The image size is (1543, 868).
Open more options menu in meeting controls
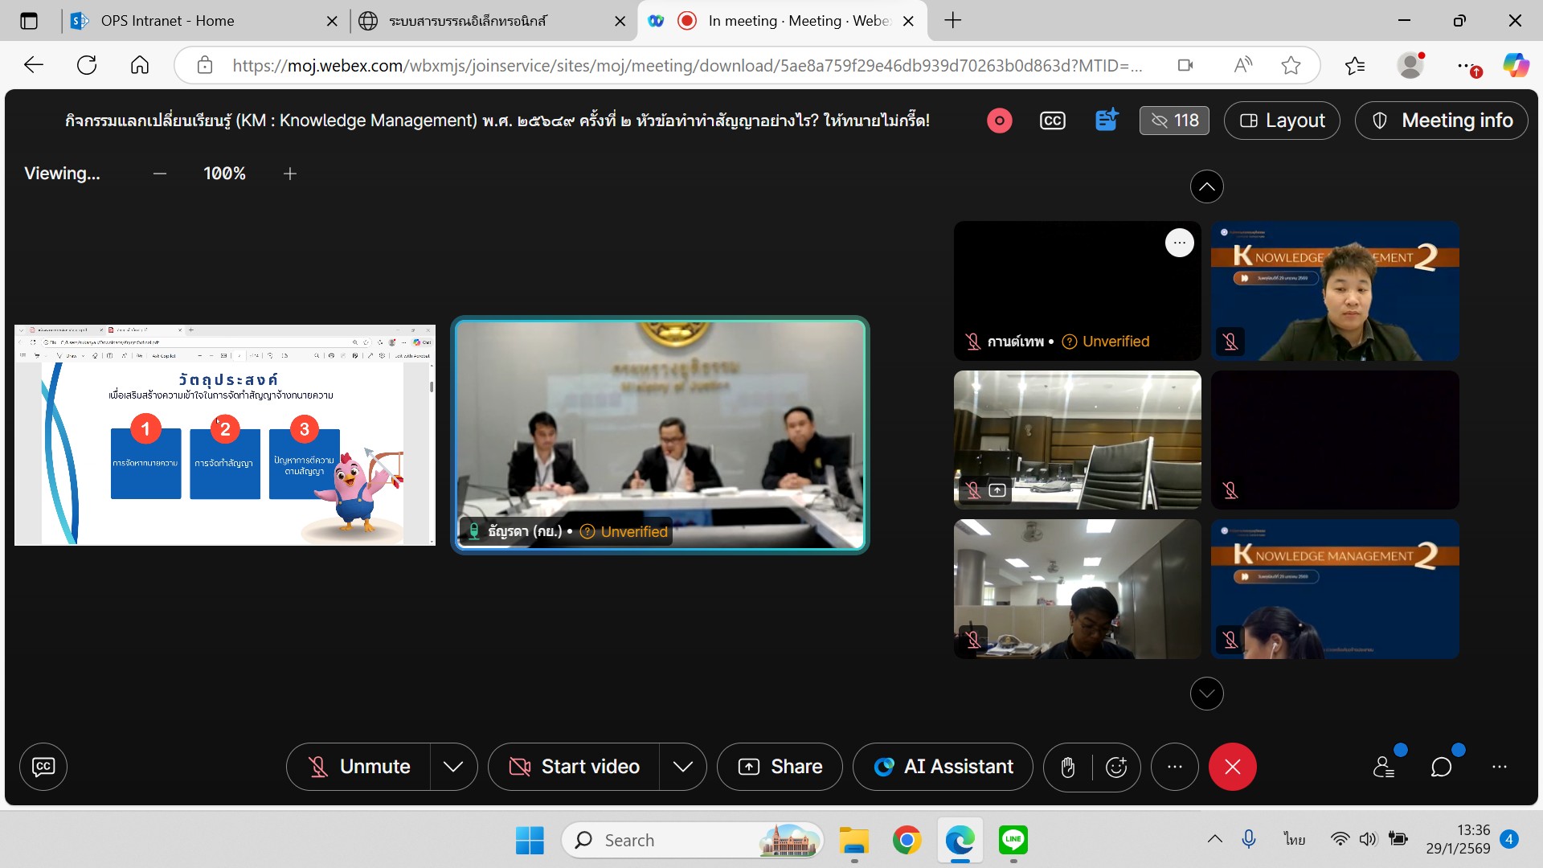[1174, 767]
